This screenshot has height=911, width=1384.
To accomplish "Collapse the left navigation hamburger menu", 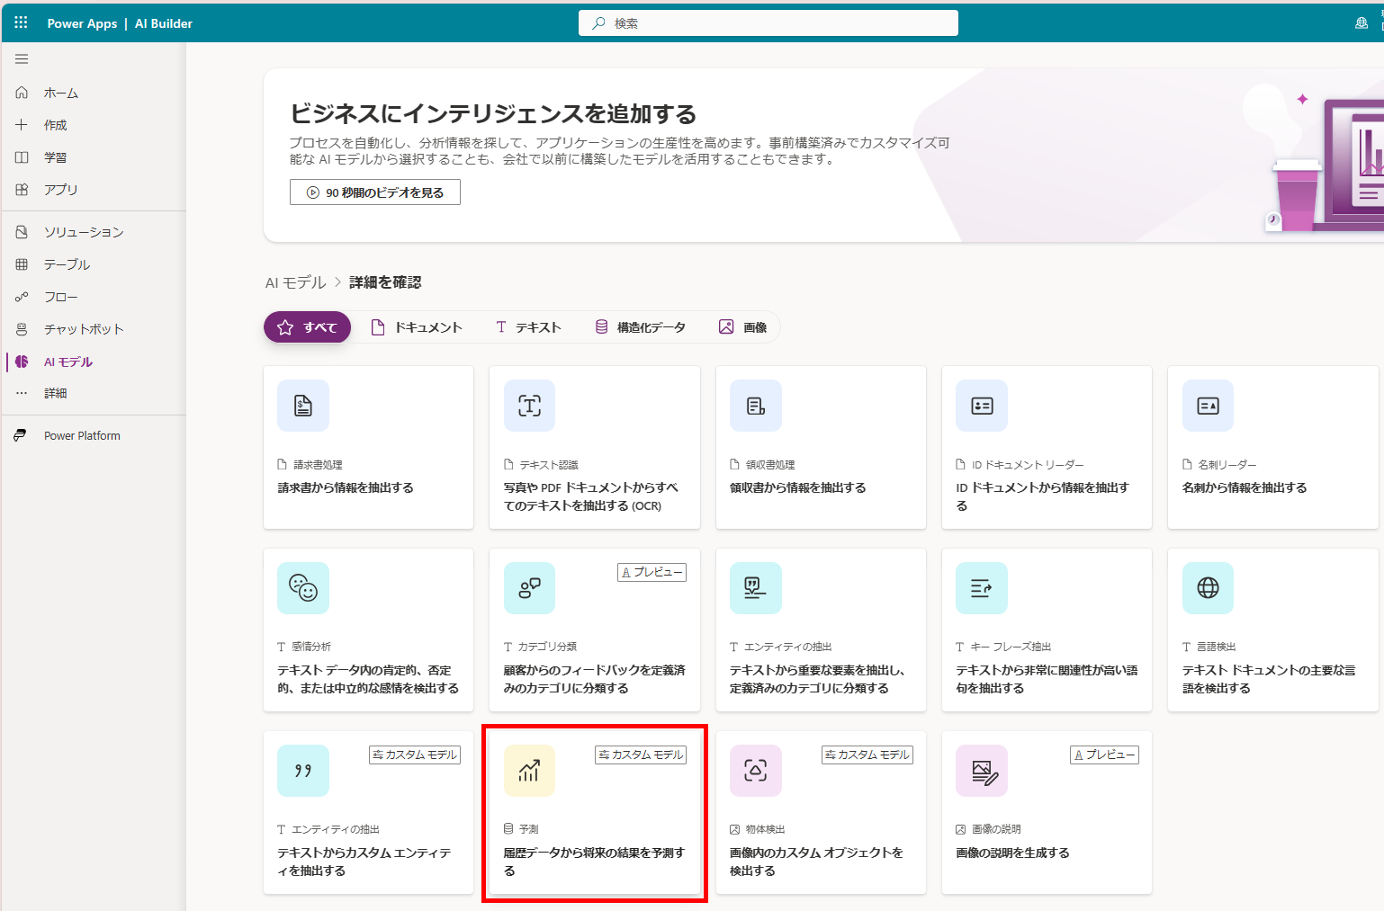I will point(22,59).
